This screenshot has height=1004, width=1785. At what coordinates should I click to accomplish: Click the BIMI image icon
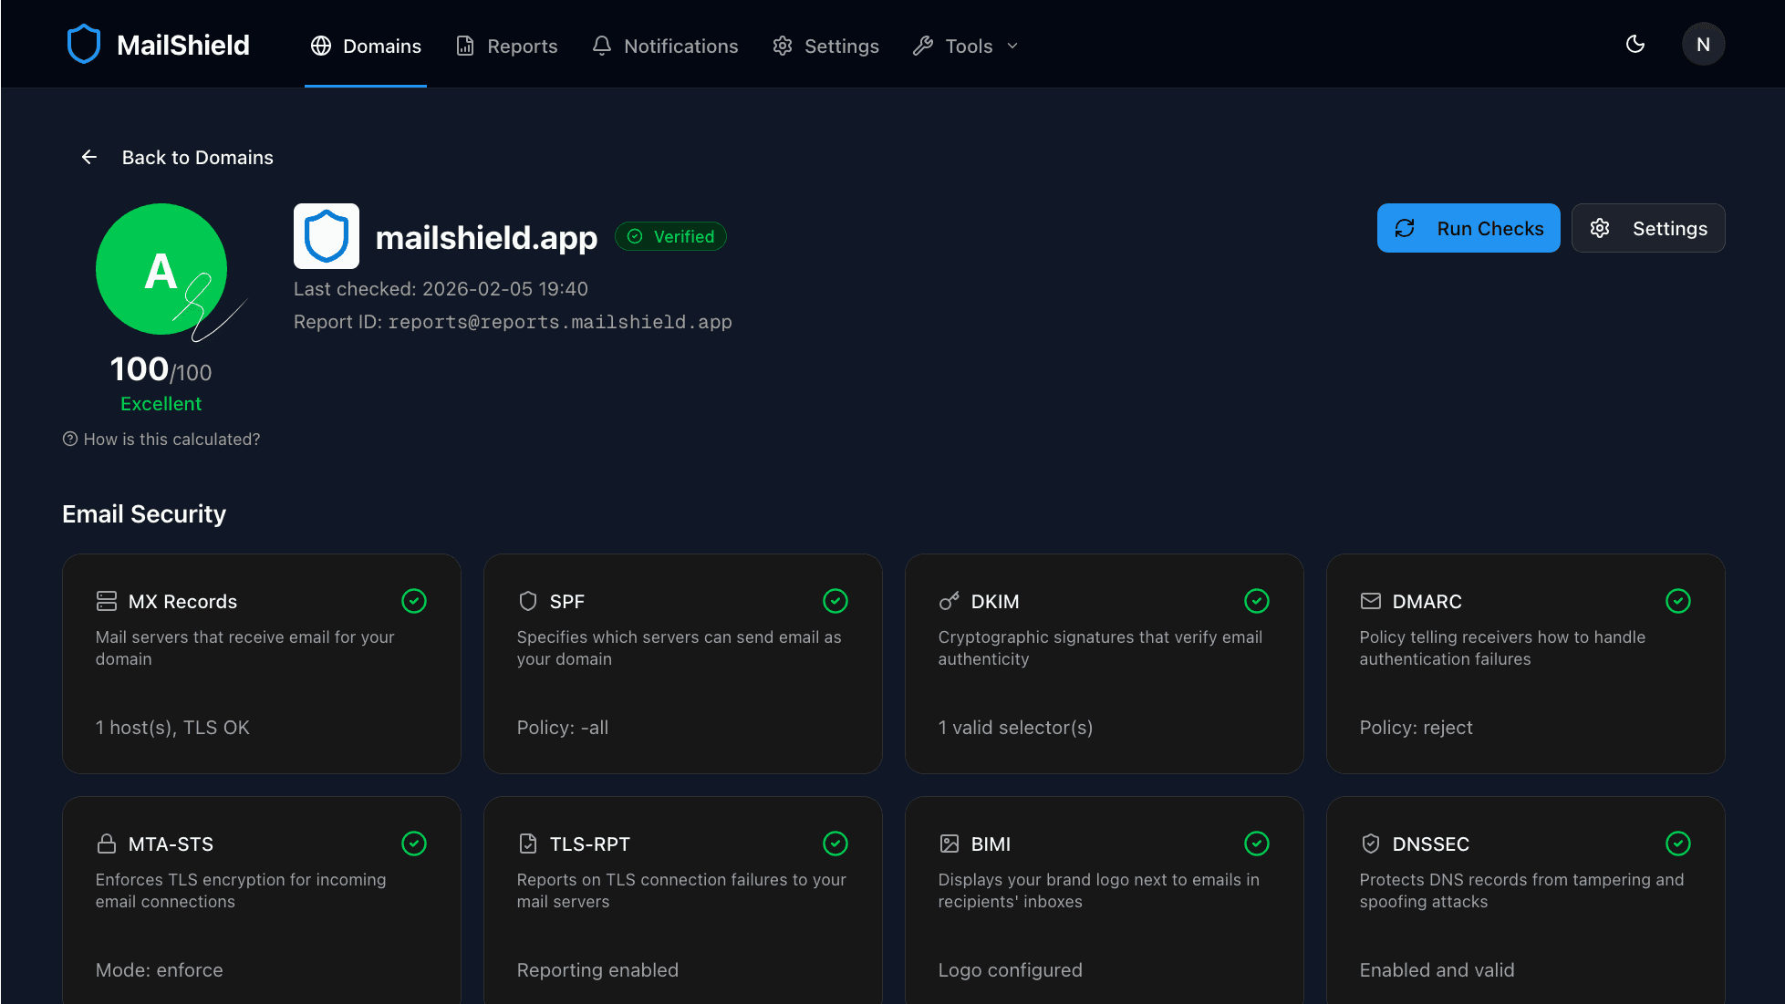coord(950,844)
